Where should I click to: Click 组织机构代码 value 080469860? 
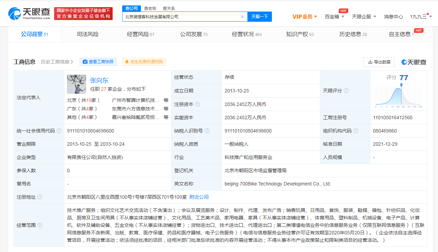coord(385,131)
